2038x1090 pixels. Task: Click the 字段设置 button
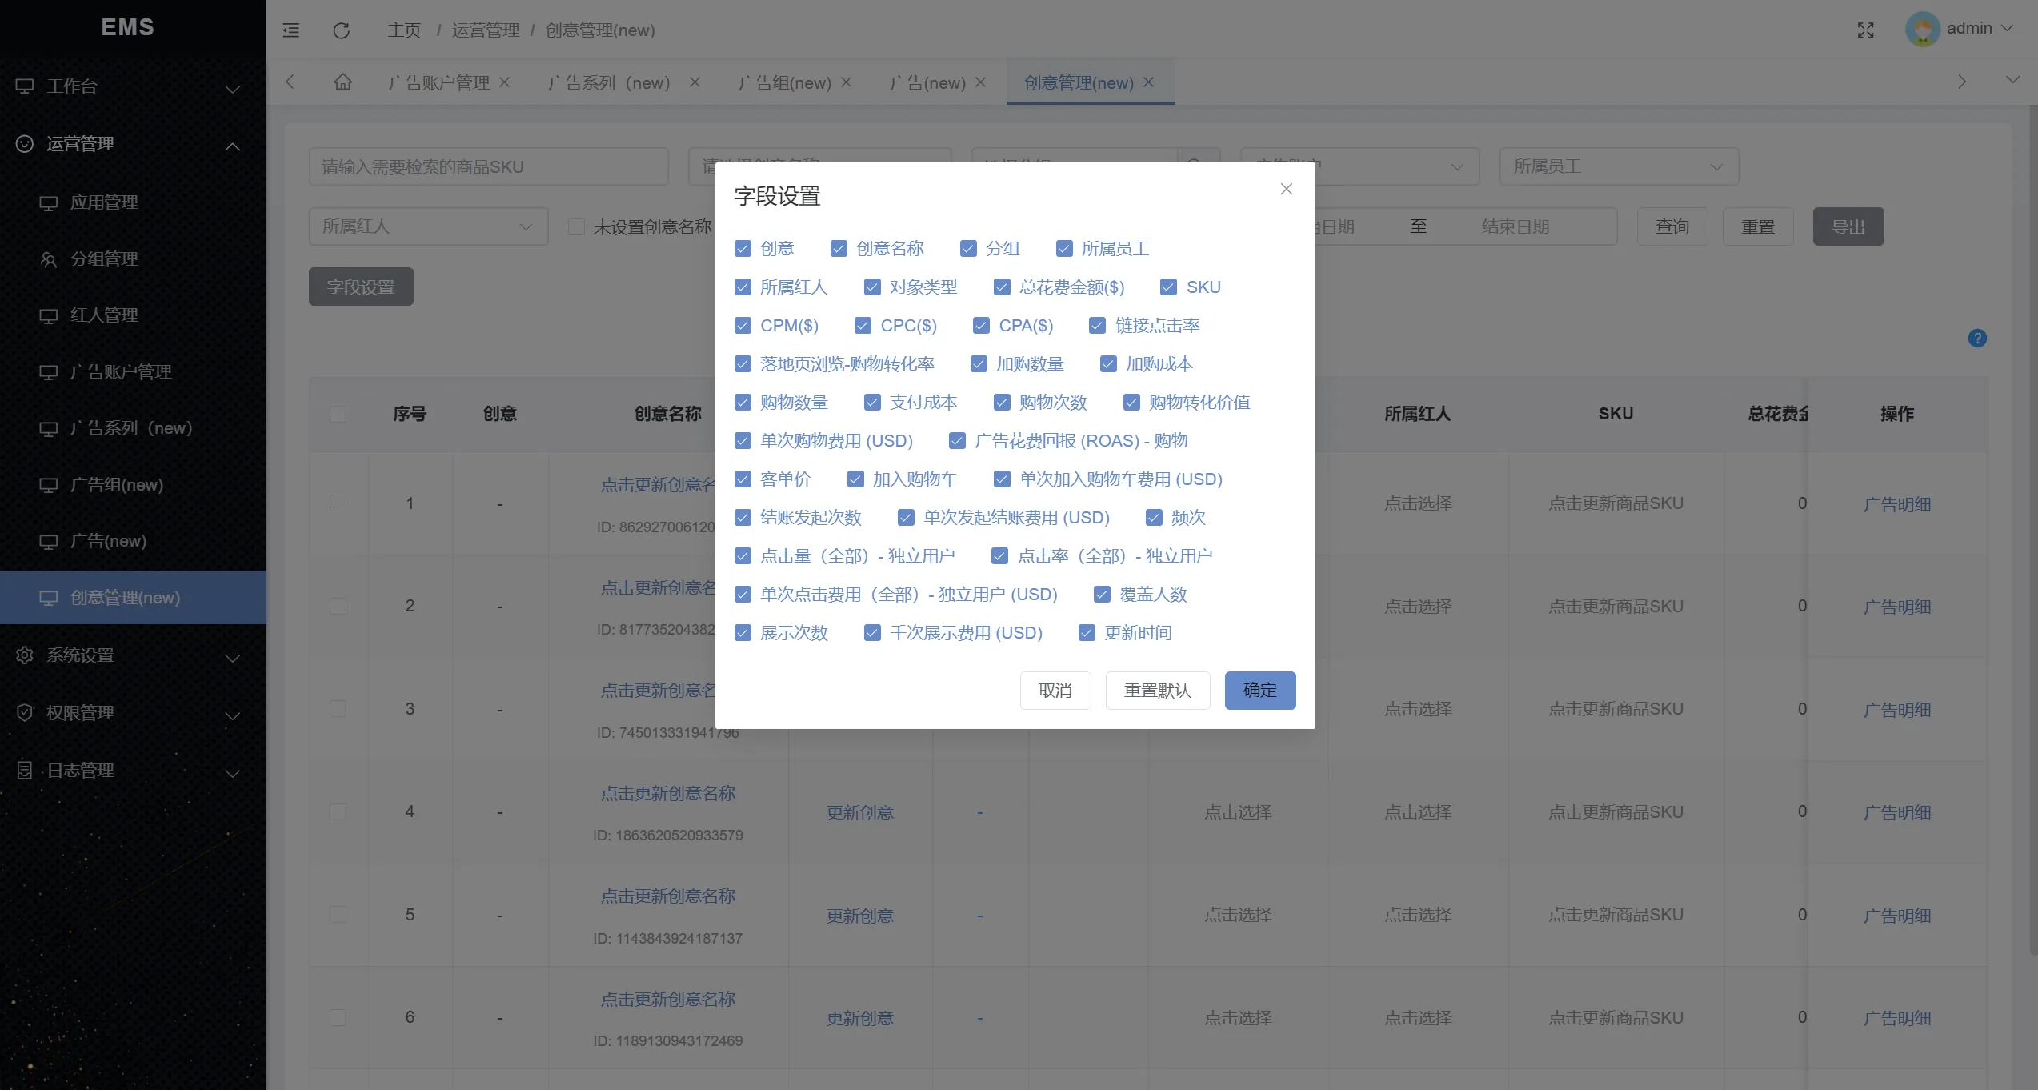[361, 287]
